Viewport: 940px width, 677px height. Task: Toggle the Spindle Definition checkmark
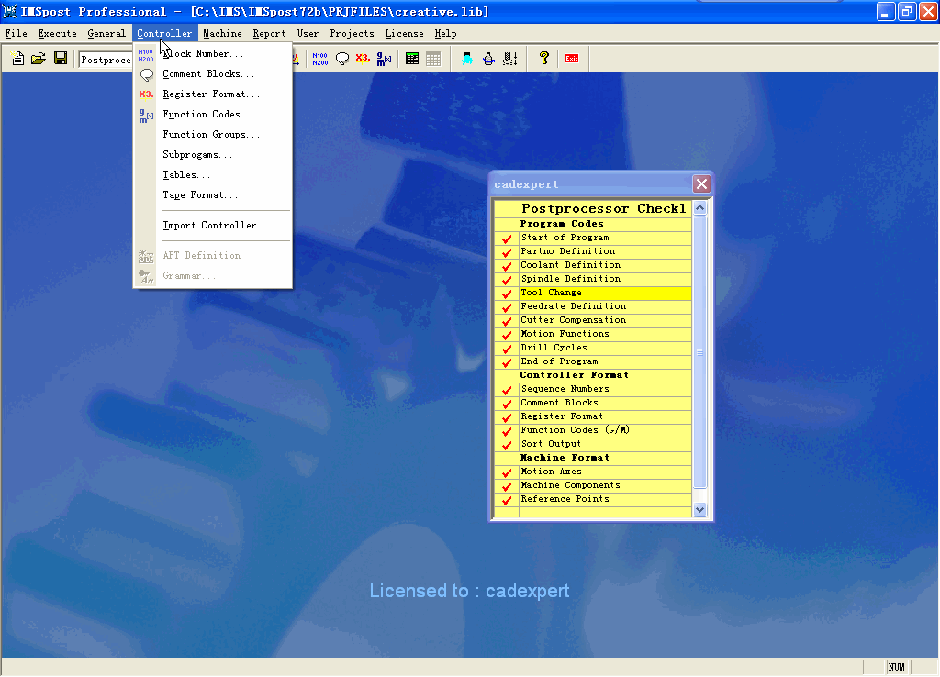507,280
